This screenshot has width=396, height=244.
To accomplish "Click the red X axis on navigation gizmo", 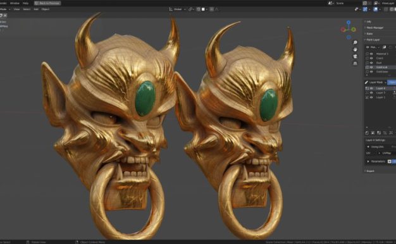I will [343, 30].
